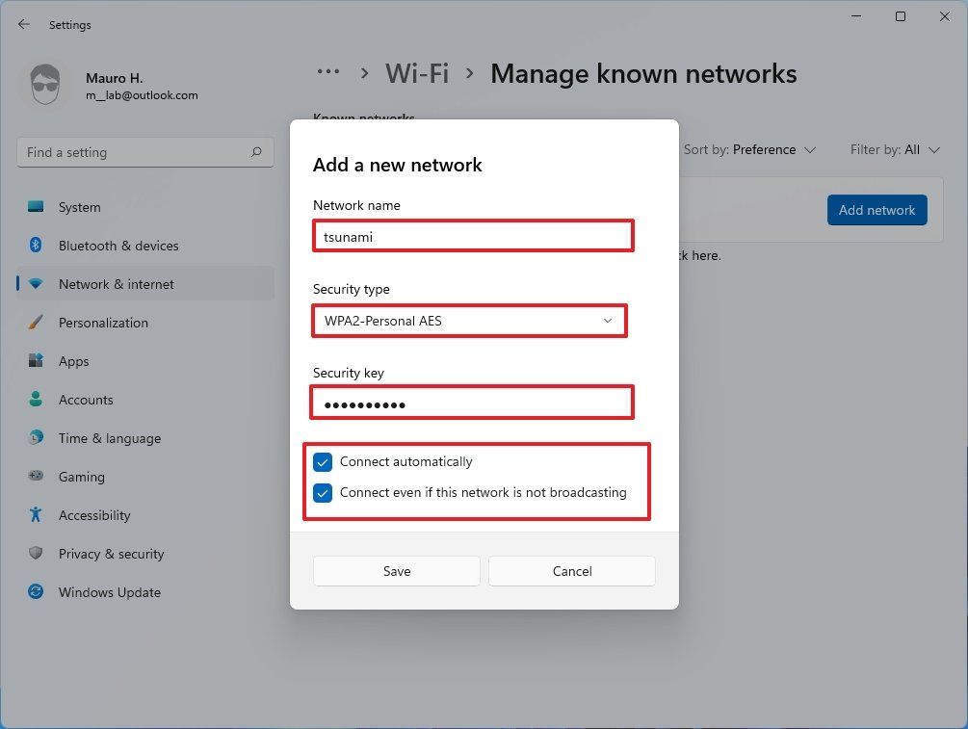Toggle the Connect automatically checkbox on

pyautogui.click(x=323, y=462)
